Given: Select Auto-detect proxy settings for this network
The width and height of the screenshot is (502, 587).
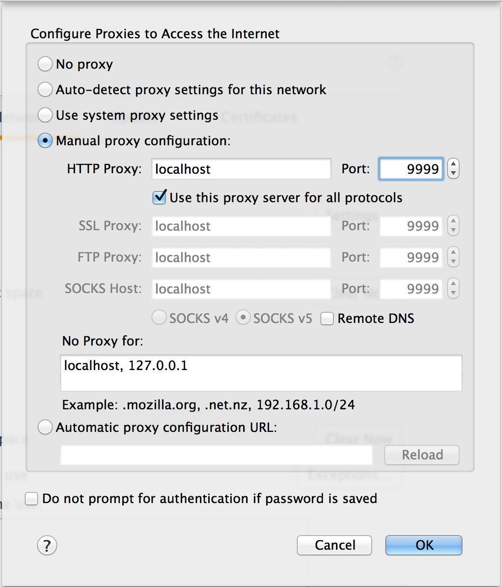Looking at the screenshot, I should click(x=45, y=89).
